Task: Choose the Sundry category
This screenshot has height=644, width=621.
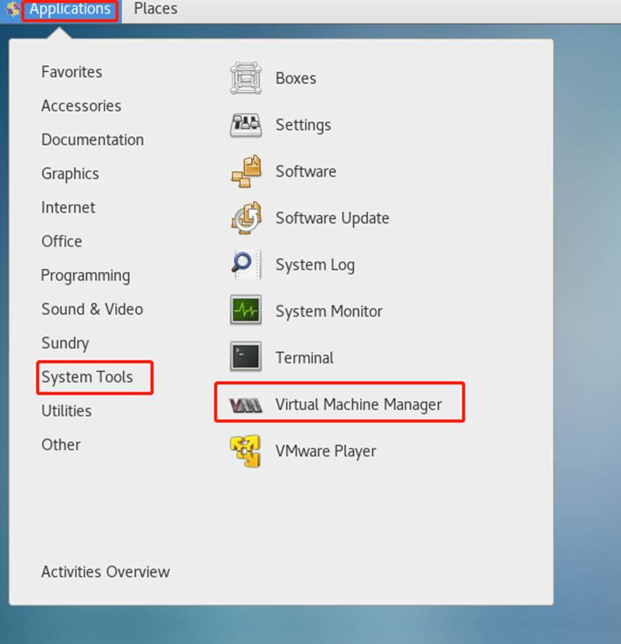Action: [65, 344]
